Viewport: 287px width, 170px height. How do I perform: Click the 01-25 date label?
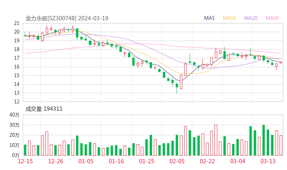(x=147, y=161)
